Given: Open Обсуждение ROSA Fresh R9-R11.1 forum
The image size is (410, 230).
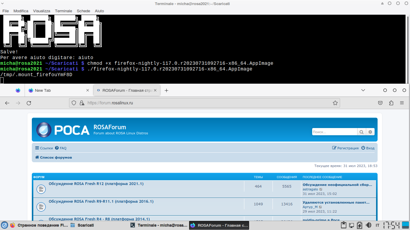Looking at the screenshot, I should [101, 202].
